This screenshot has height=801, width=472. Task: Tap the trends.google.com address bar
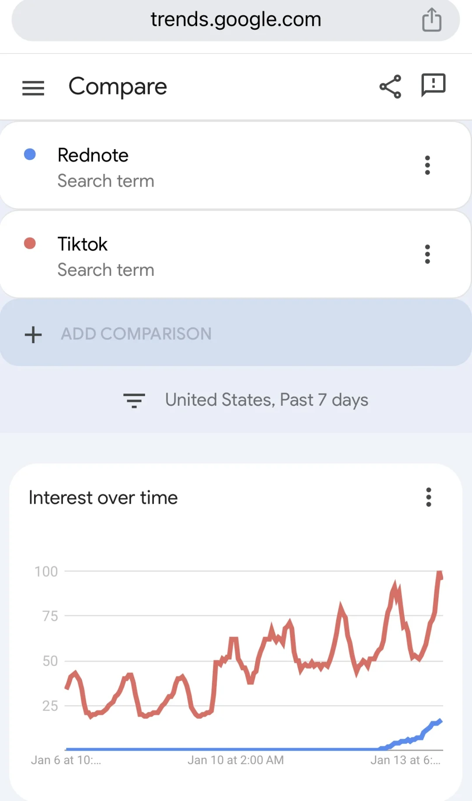point(236,20)
